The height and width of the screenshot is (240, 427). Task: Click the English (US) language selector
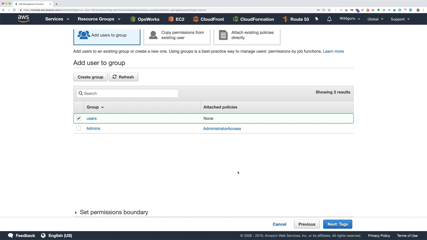(60, 236)
